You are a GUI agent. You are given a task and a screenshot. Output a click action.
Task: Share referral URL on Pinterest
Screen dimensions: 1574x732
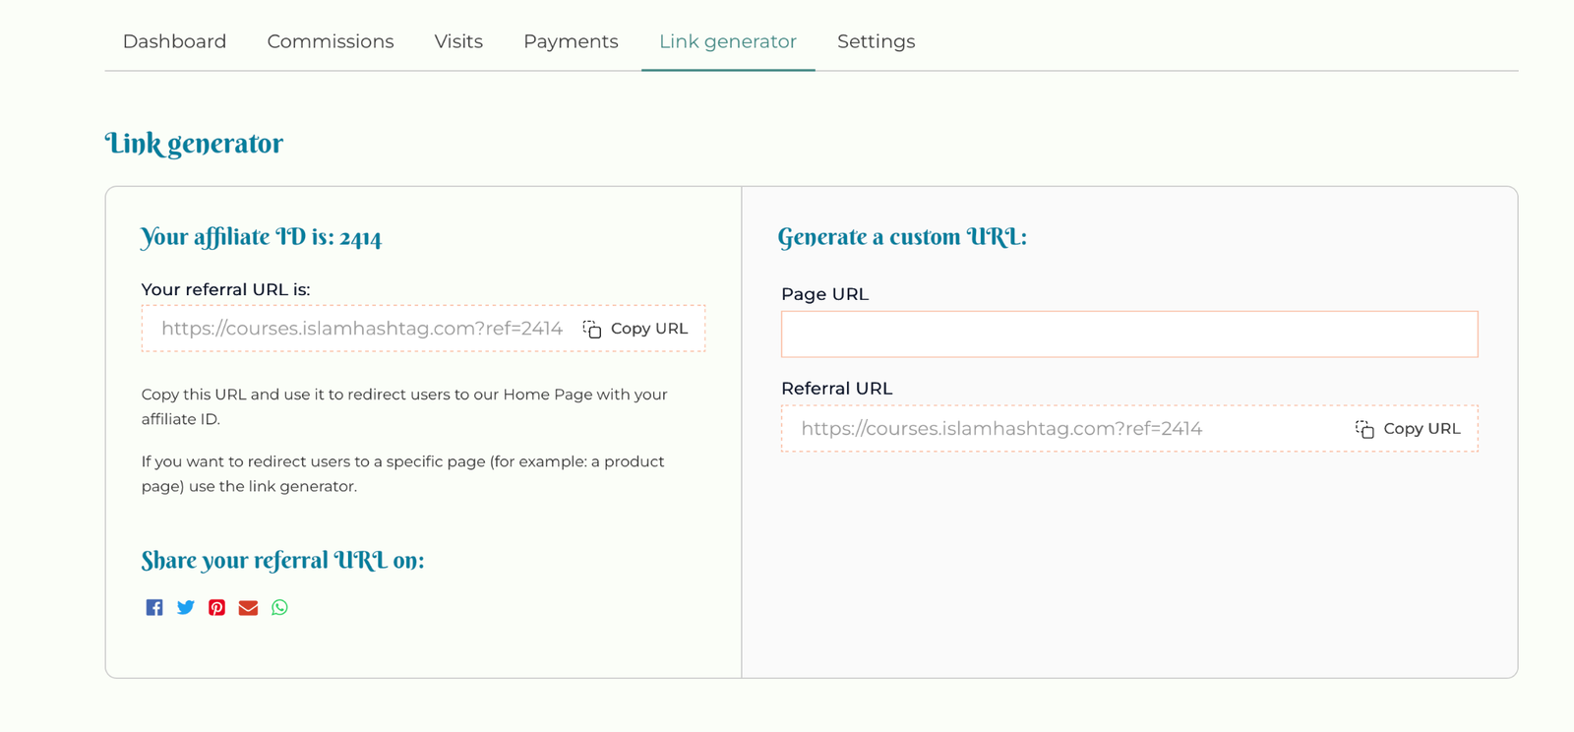point(217,607)
